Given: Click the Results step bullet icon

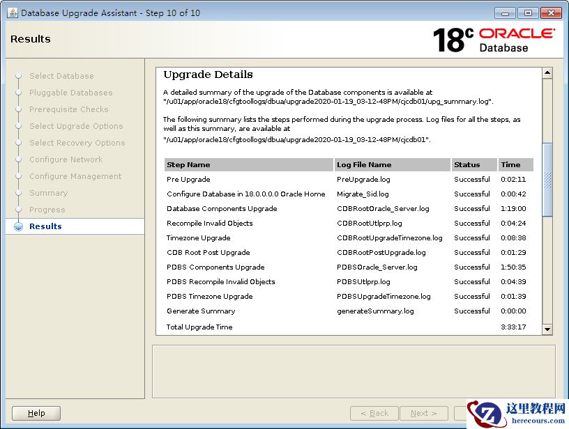Looking at the screenshot, I should [x=19, y=226].
